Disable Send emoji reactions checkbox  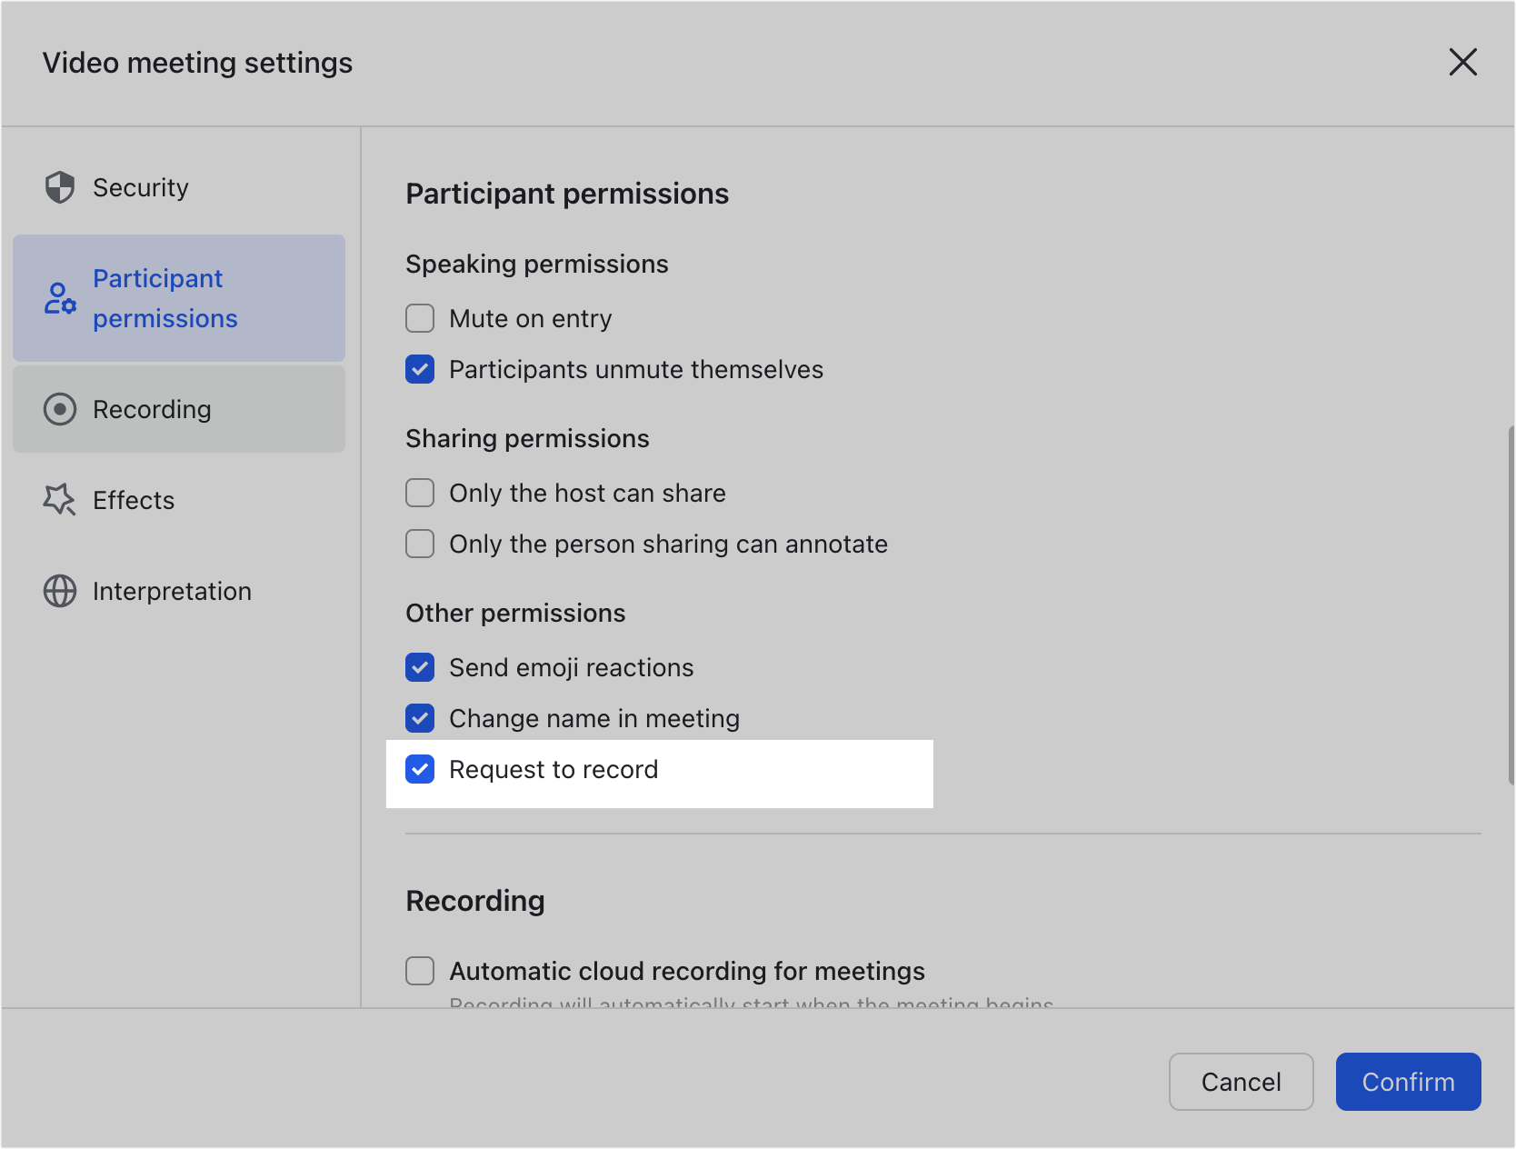pyautogui.click(x=420, y=667)
